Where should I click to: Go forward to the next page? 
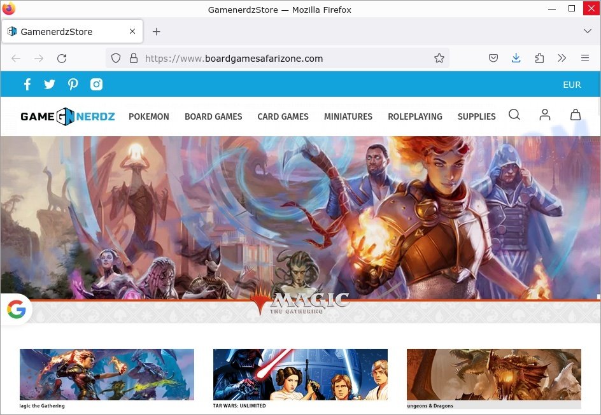tap(39, 59)
